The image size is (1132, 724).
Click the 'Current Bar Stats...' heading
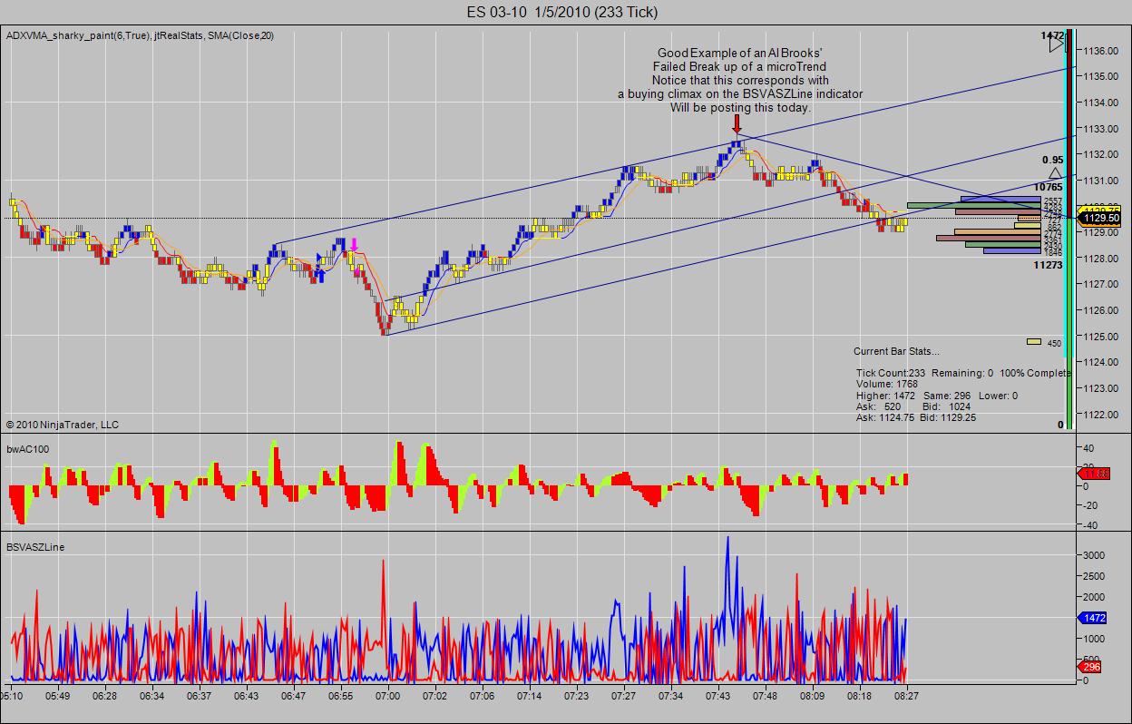[x=897, y=351]
